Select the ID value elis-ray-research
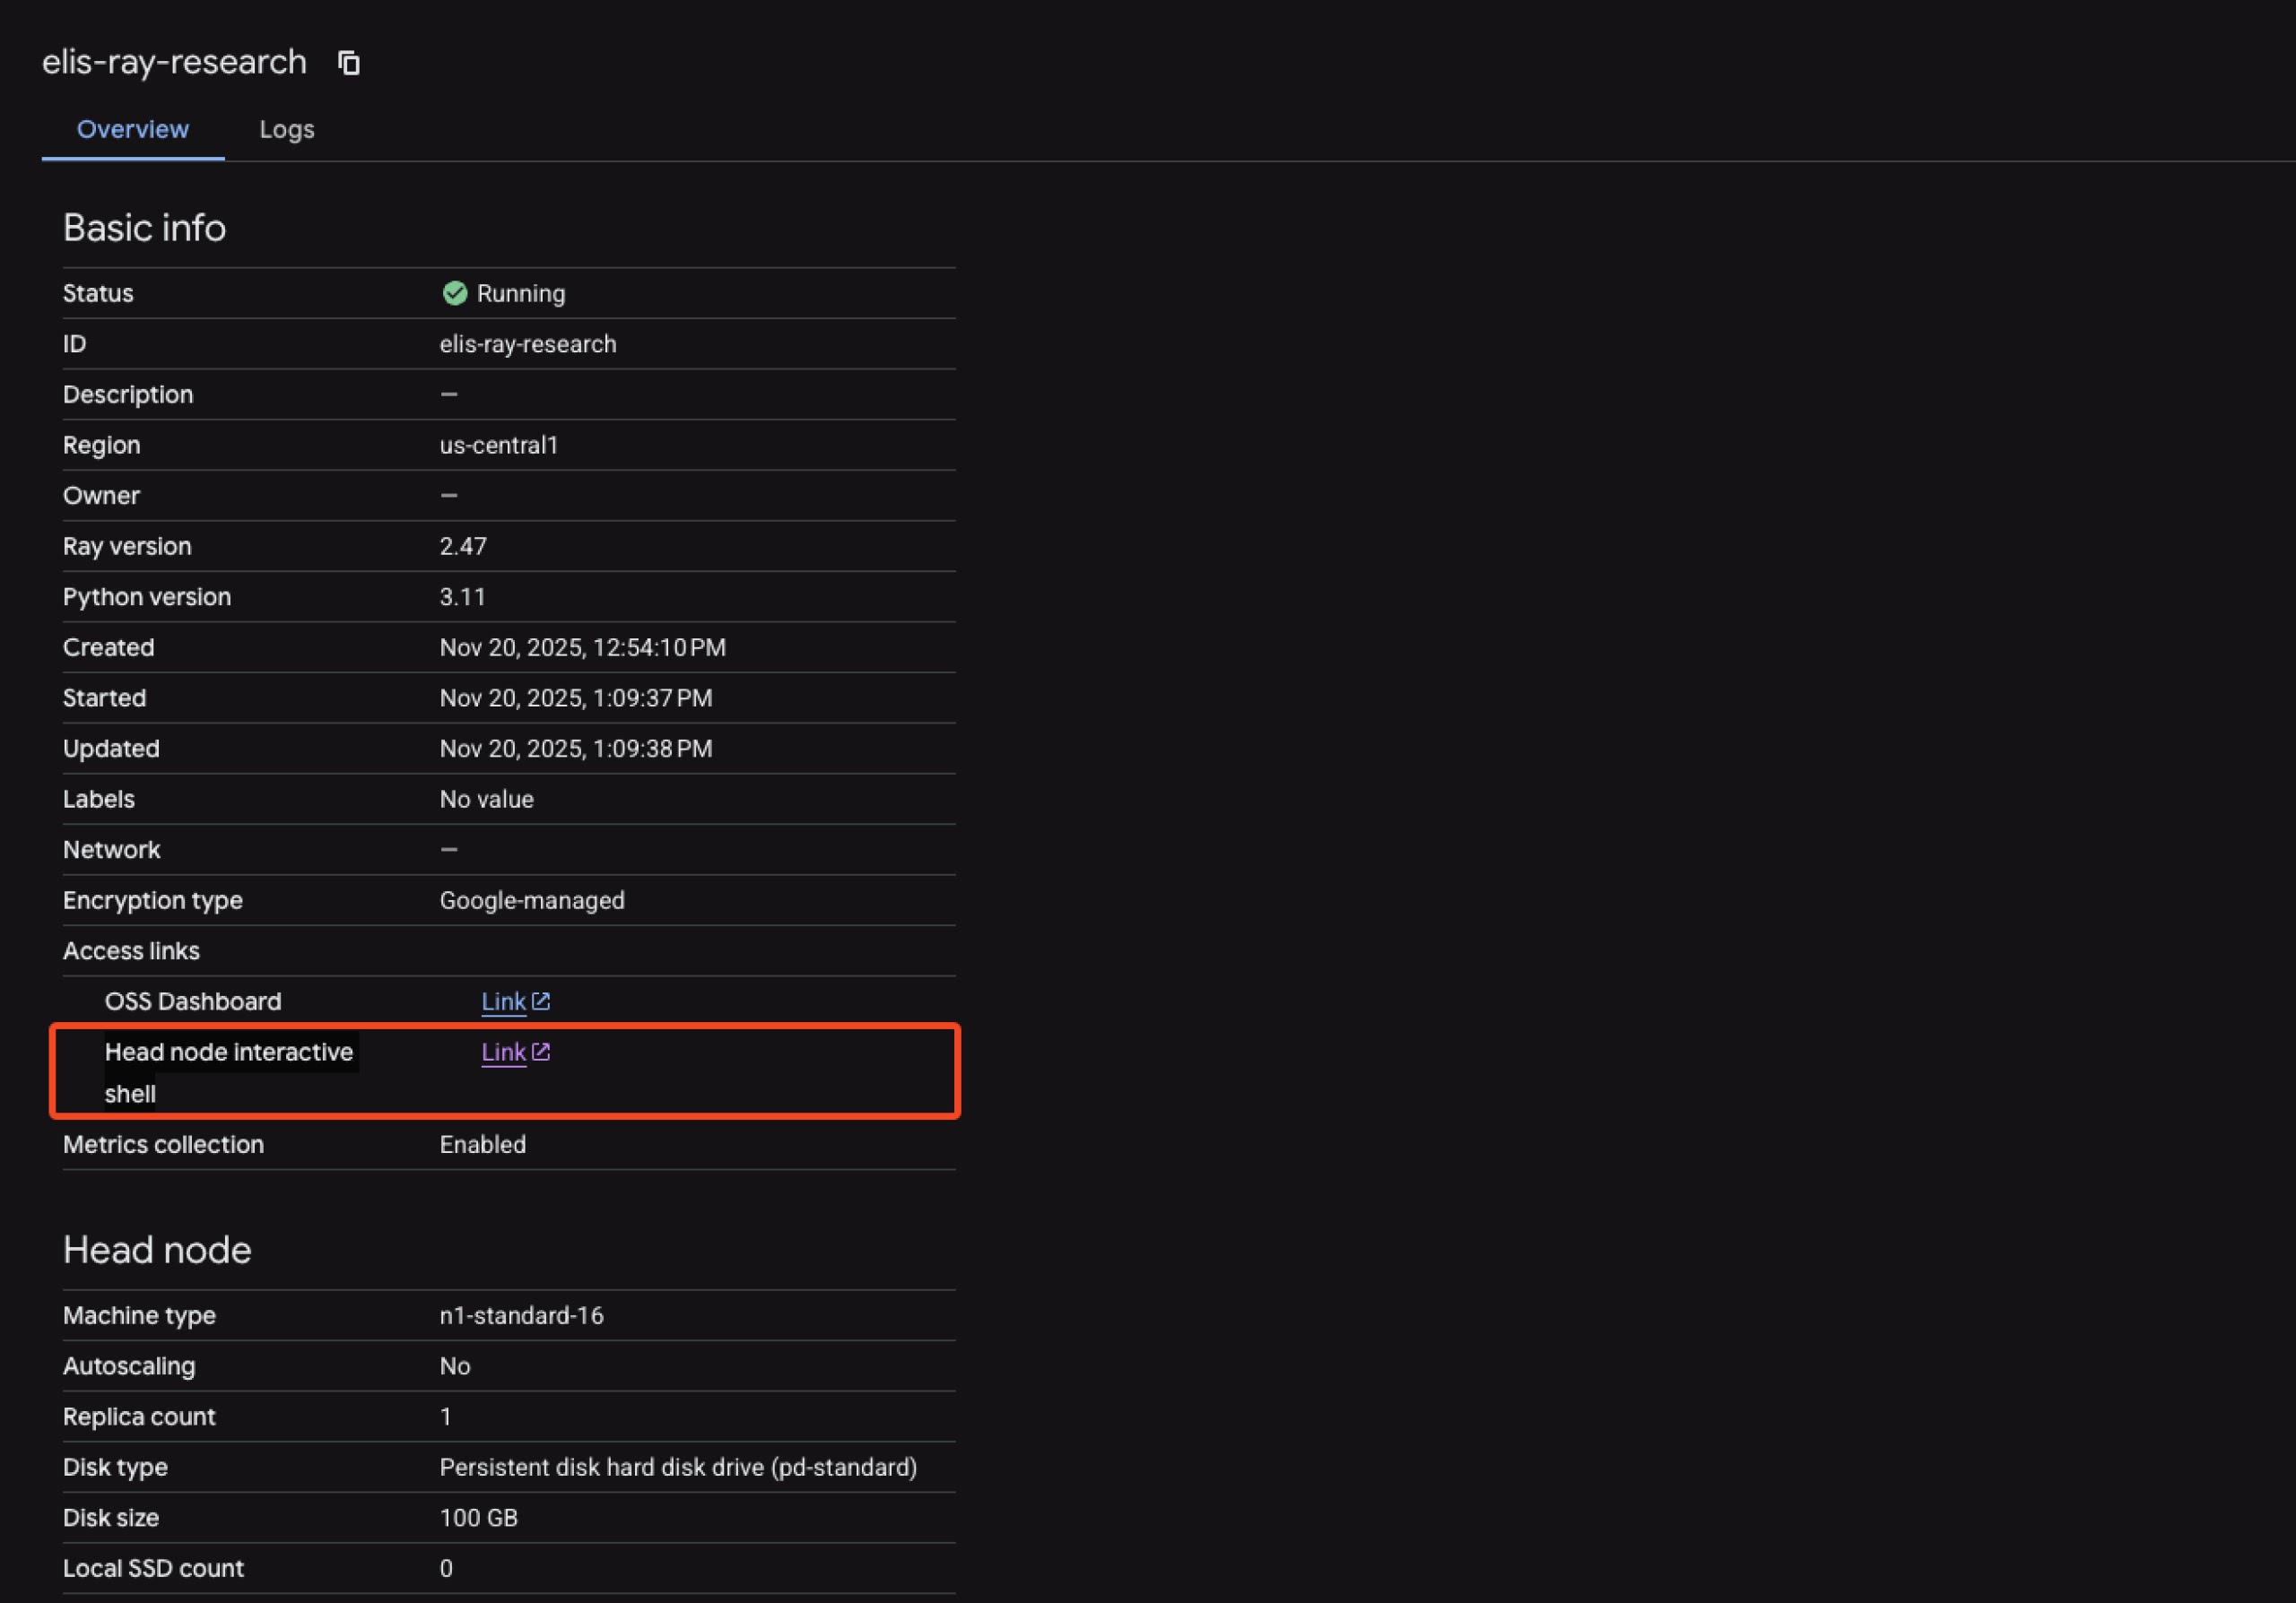This screenshot has height=1603, width=2296. point(528,343)
